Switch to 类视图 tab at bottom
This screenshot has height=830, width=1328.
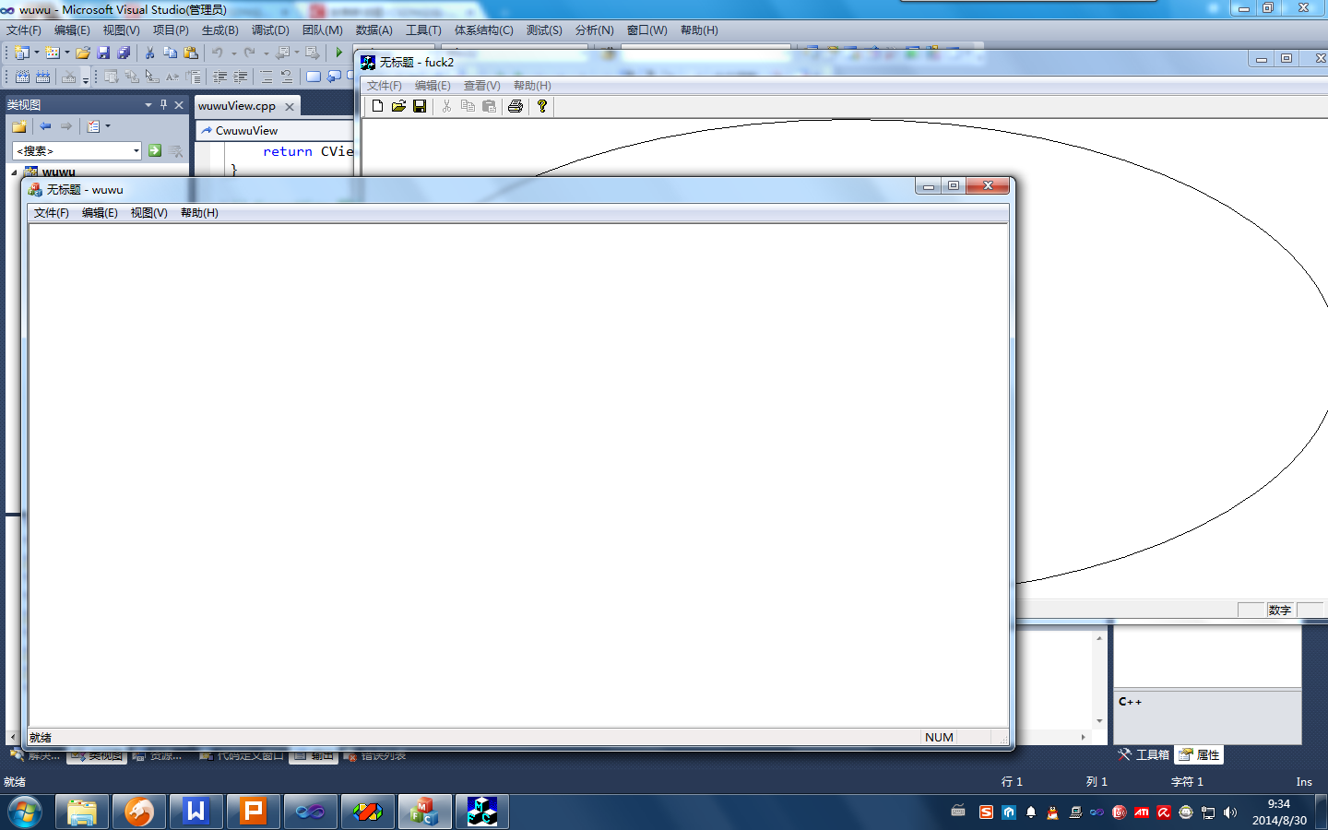(97, 756)
